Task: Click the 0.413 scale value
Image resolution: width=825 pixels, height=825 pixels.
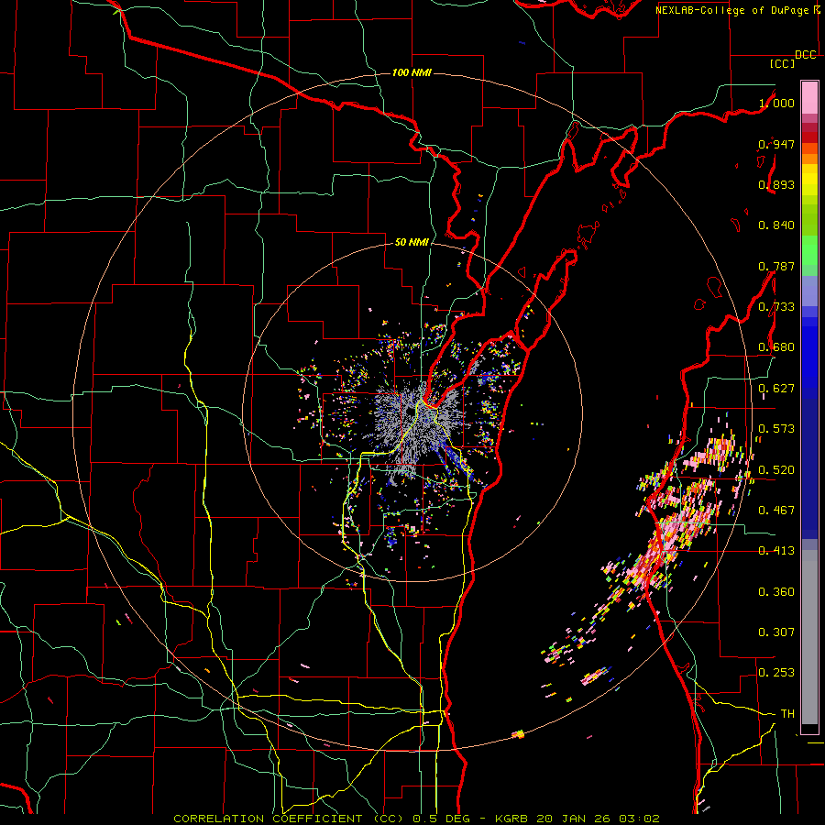Action: tap(776, 551)
